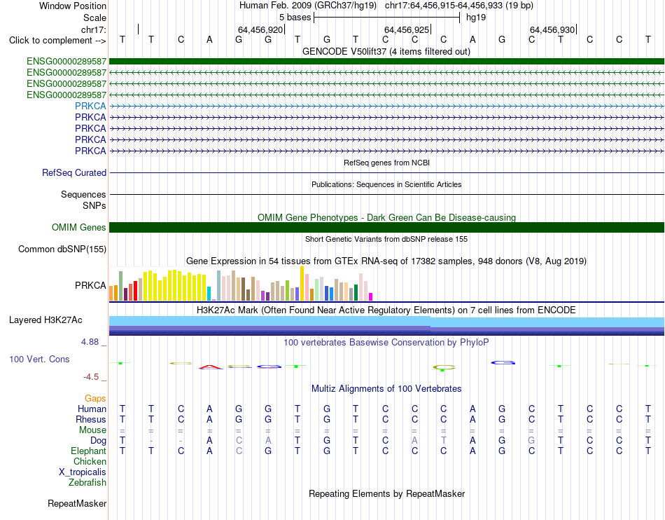665x520 pixels.
Task: Select the 64,456,920 coordinate tick label
Action: (260, 29)
